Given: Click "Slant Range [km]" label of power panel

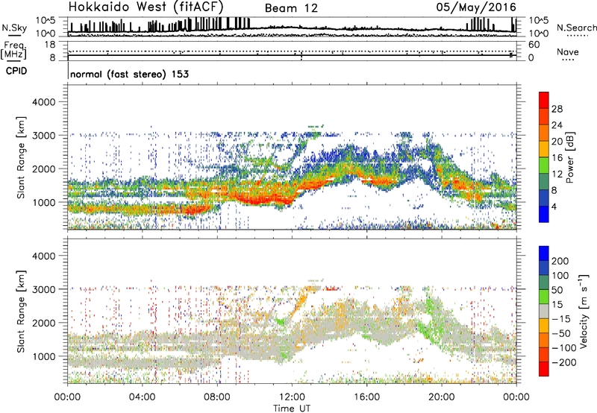Looking at the screenshot, I should pyautogui.click(x=22, y=157).
